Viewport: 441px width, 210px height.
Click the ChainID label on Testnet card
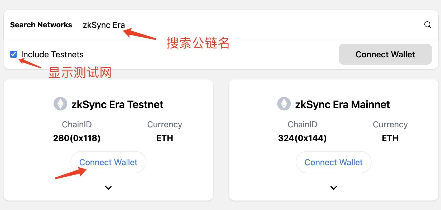coord(77,124)
